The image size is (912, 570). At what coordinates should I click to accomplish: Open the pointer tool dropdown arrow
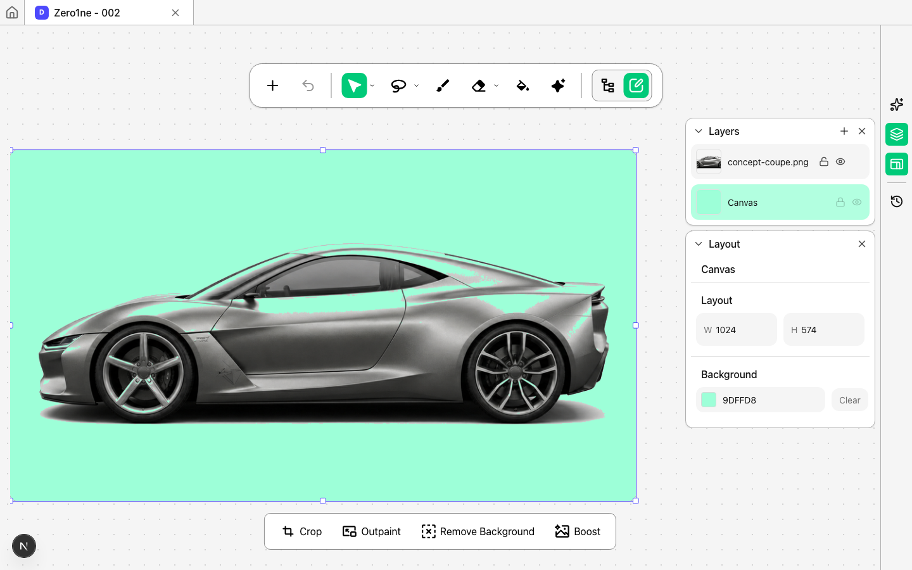372,85
